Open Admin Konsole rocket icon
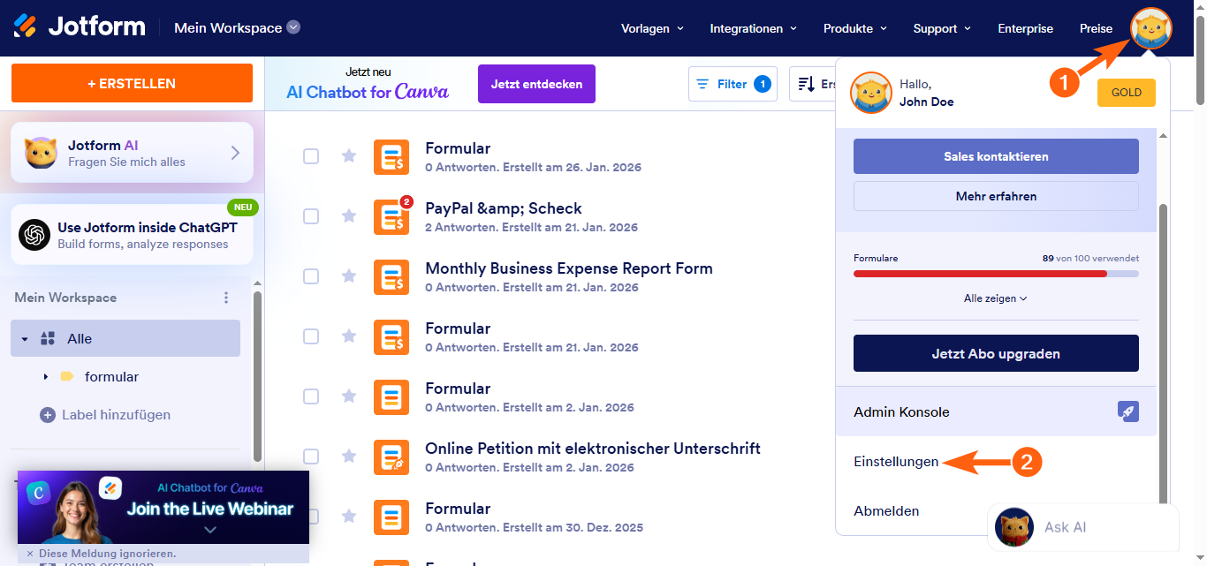Screen dimensions: 1207x566 click(1127, 411)
